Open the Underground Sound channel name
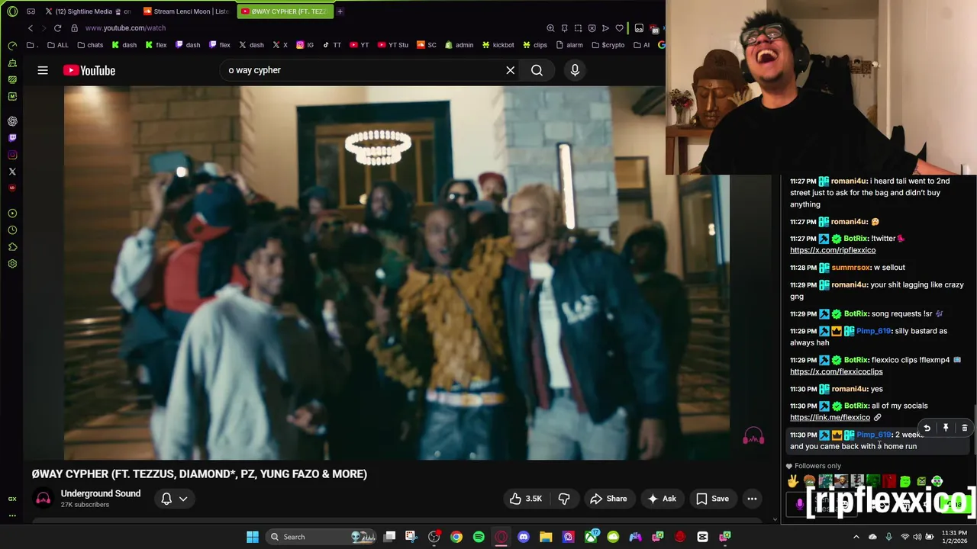977x549 pixels. 101,493
